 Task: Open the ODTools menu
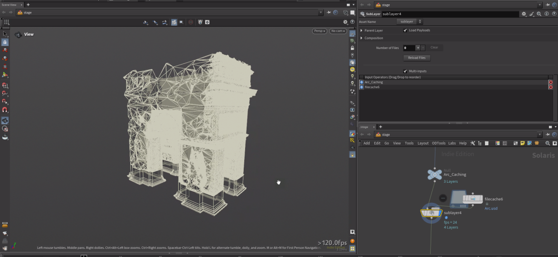(x=438, y=143)
